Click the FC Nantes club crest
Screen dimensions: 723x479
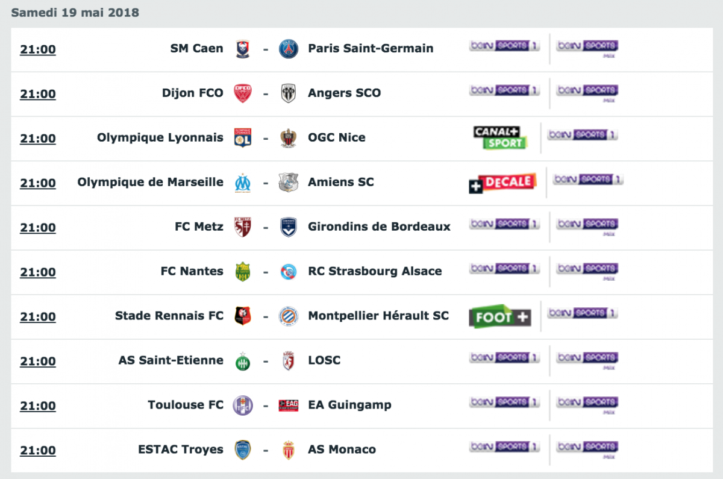coord(243,272)
